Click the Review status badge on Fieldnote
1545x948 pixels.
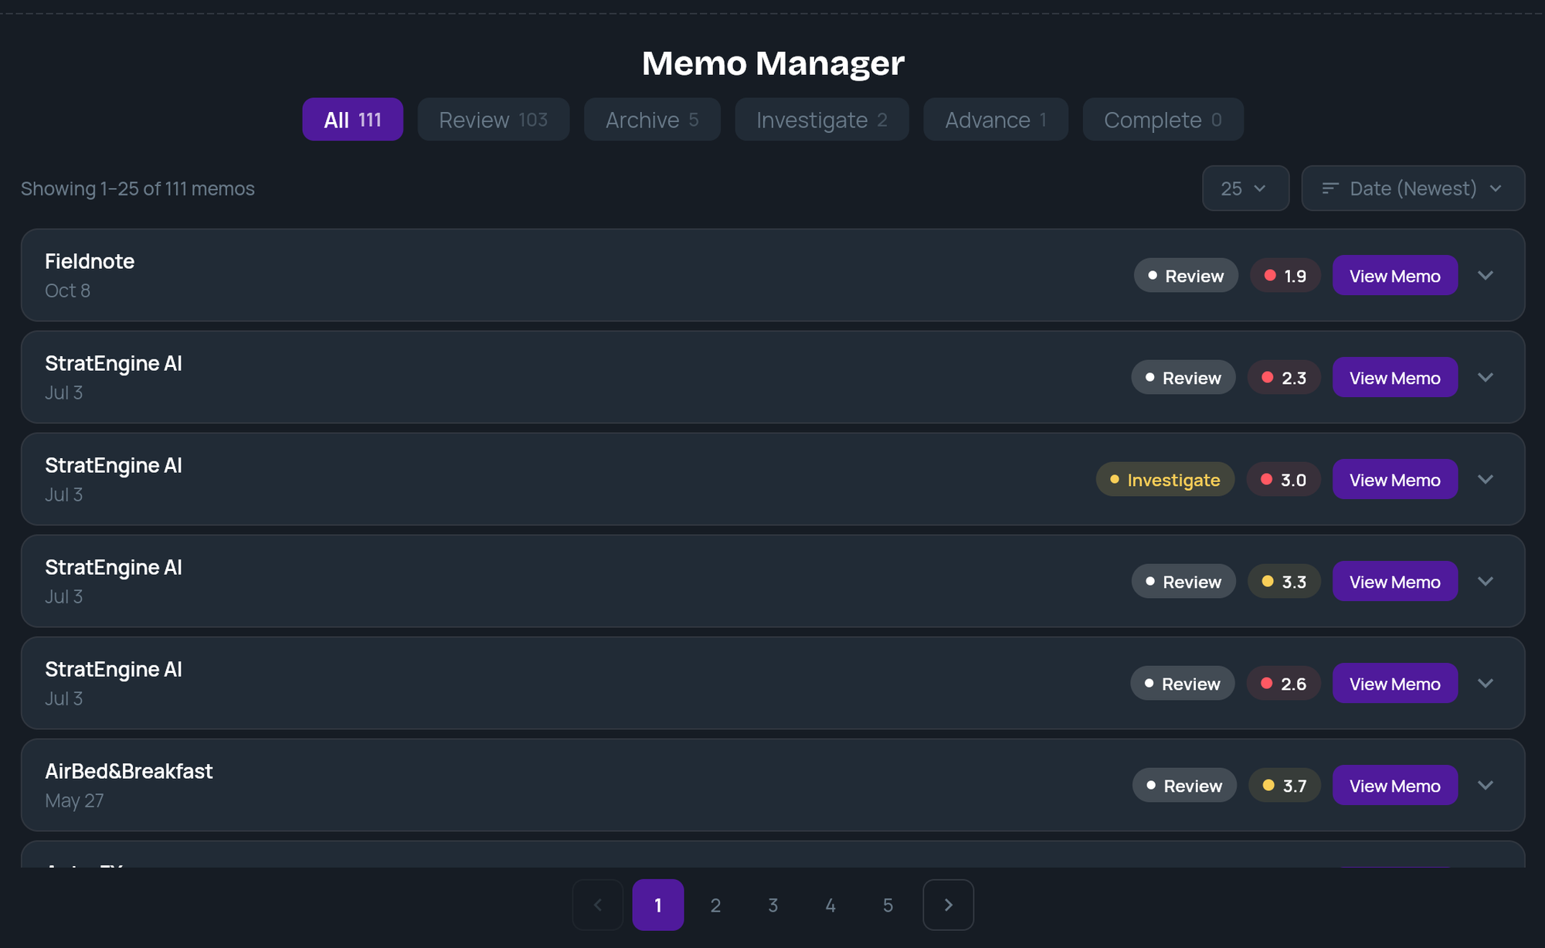pos(1186,275)
